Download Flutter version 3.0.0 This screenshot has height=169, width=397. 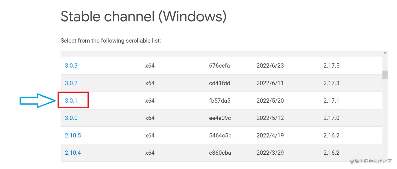tap(71, 118)
